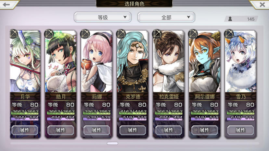Click the bow class icon on 皓月 card
Screen dimensions: 269x151
[x=49, y=34]
